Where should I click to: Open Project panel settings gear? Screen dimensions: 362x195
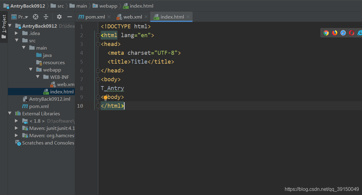coord(59,17)
